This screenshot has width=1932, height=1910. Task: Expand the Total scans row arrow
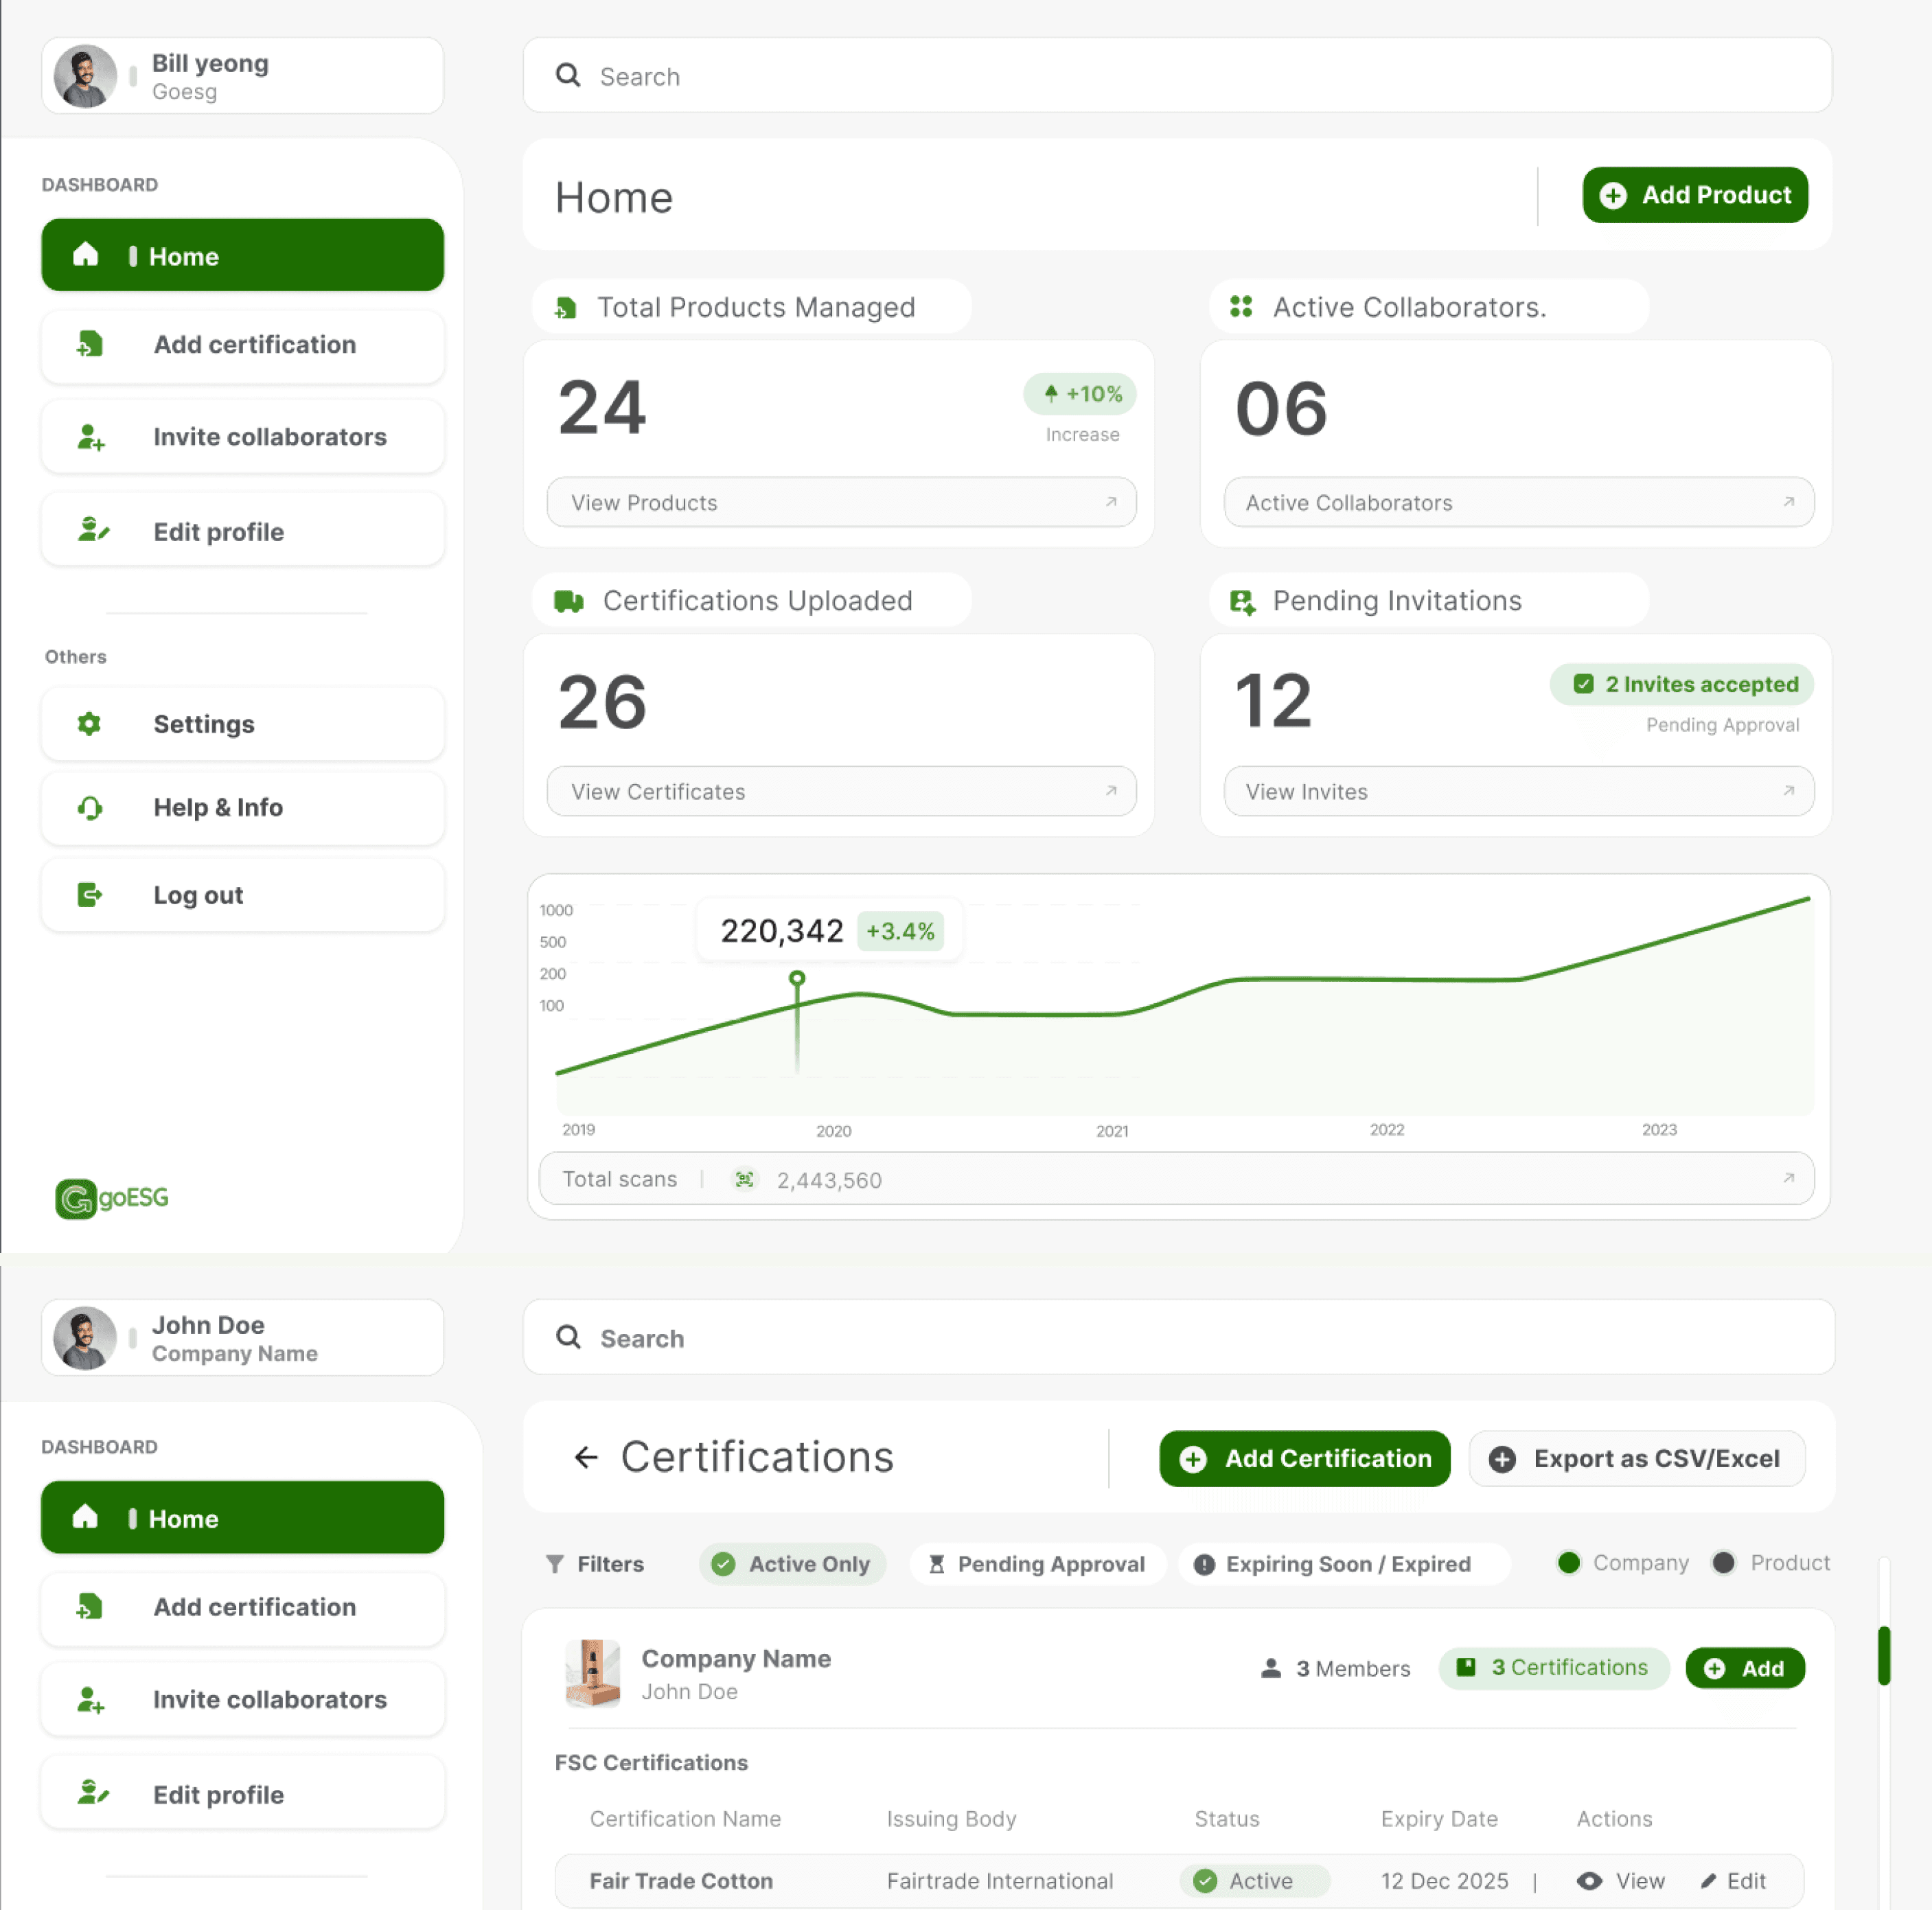click(1789, 1179)
